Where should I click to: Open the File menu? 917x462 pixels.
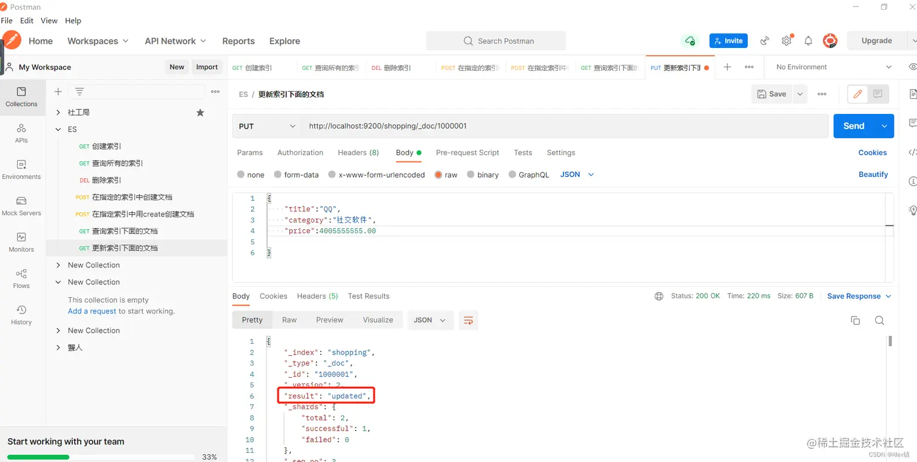(7, 21)
